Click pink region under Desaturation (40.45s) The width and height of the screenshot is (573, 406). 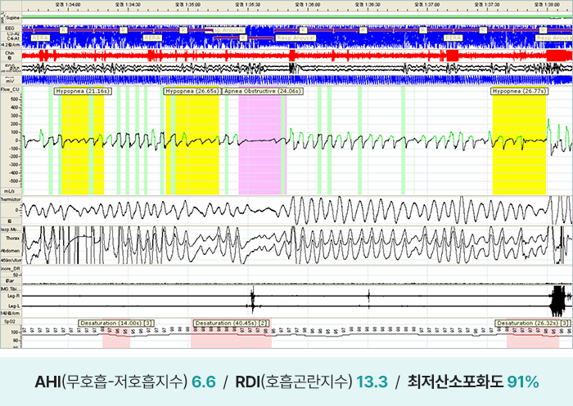(232, 337)
